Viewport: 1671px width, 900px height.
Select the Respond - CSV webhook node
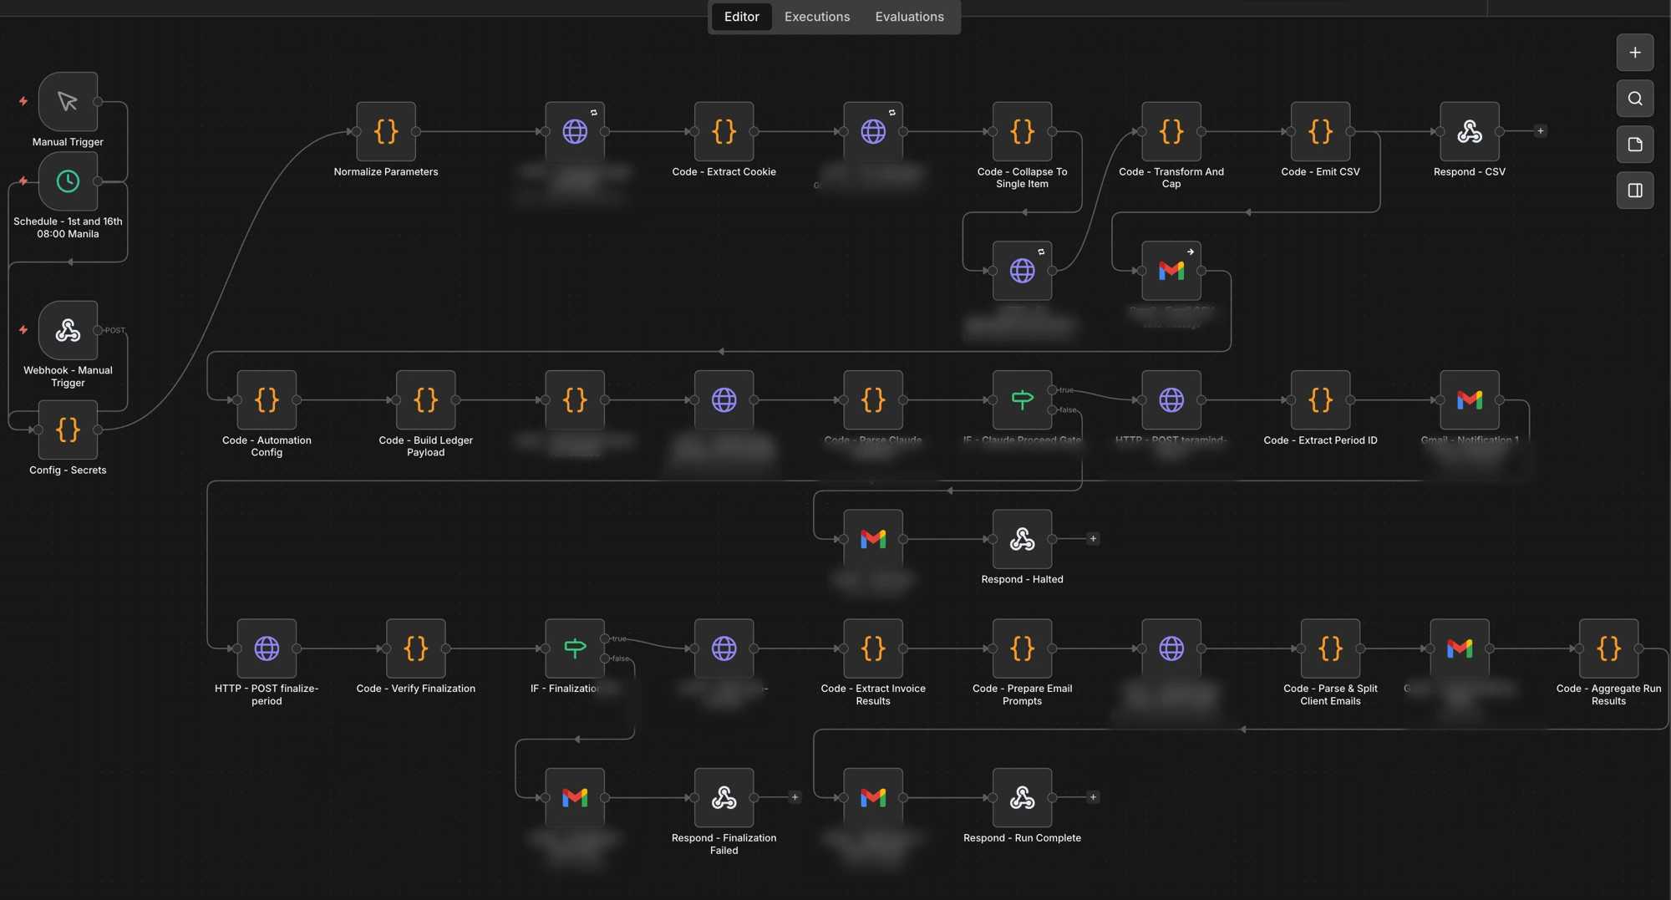point(1470,131)
